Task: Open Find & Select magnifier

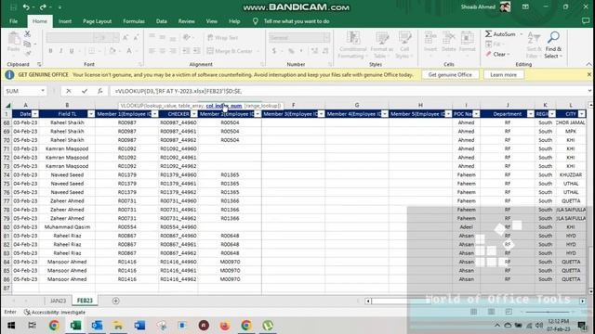Action: point(553,37)
